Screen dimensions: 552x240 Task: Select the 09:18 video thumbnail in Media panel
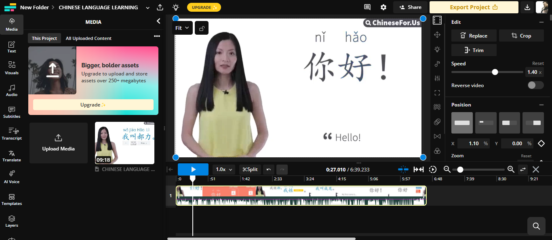click(x=124, y=143)
